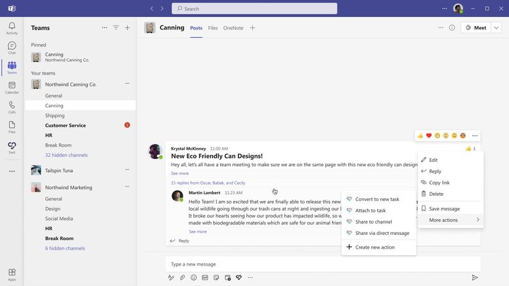Choose Edit in the message menu
Viewport: 509px width, 286px height.
(x=451, y=160)
